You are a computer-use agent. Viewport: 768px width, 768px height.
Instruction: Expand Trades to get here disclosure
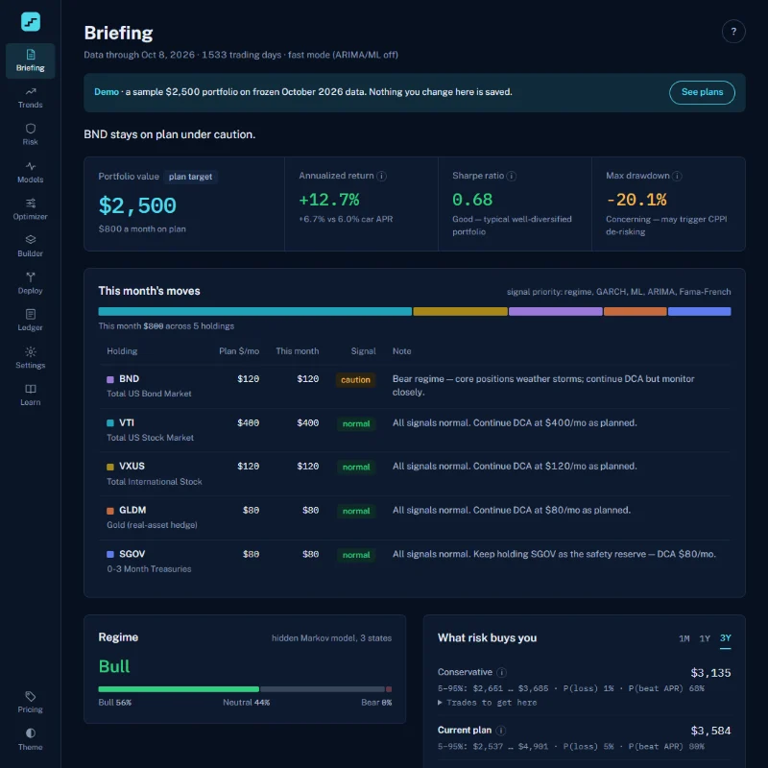(x=487, y=703)
